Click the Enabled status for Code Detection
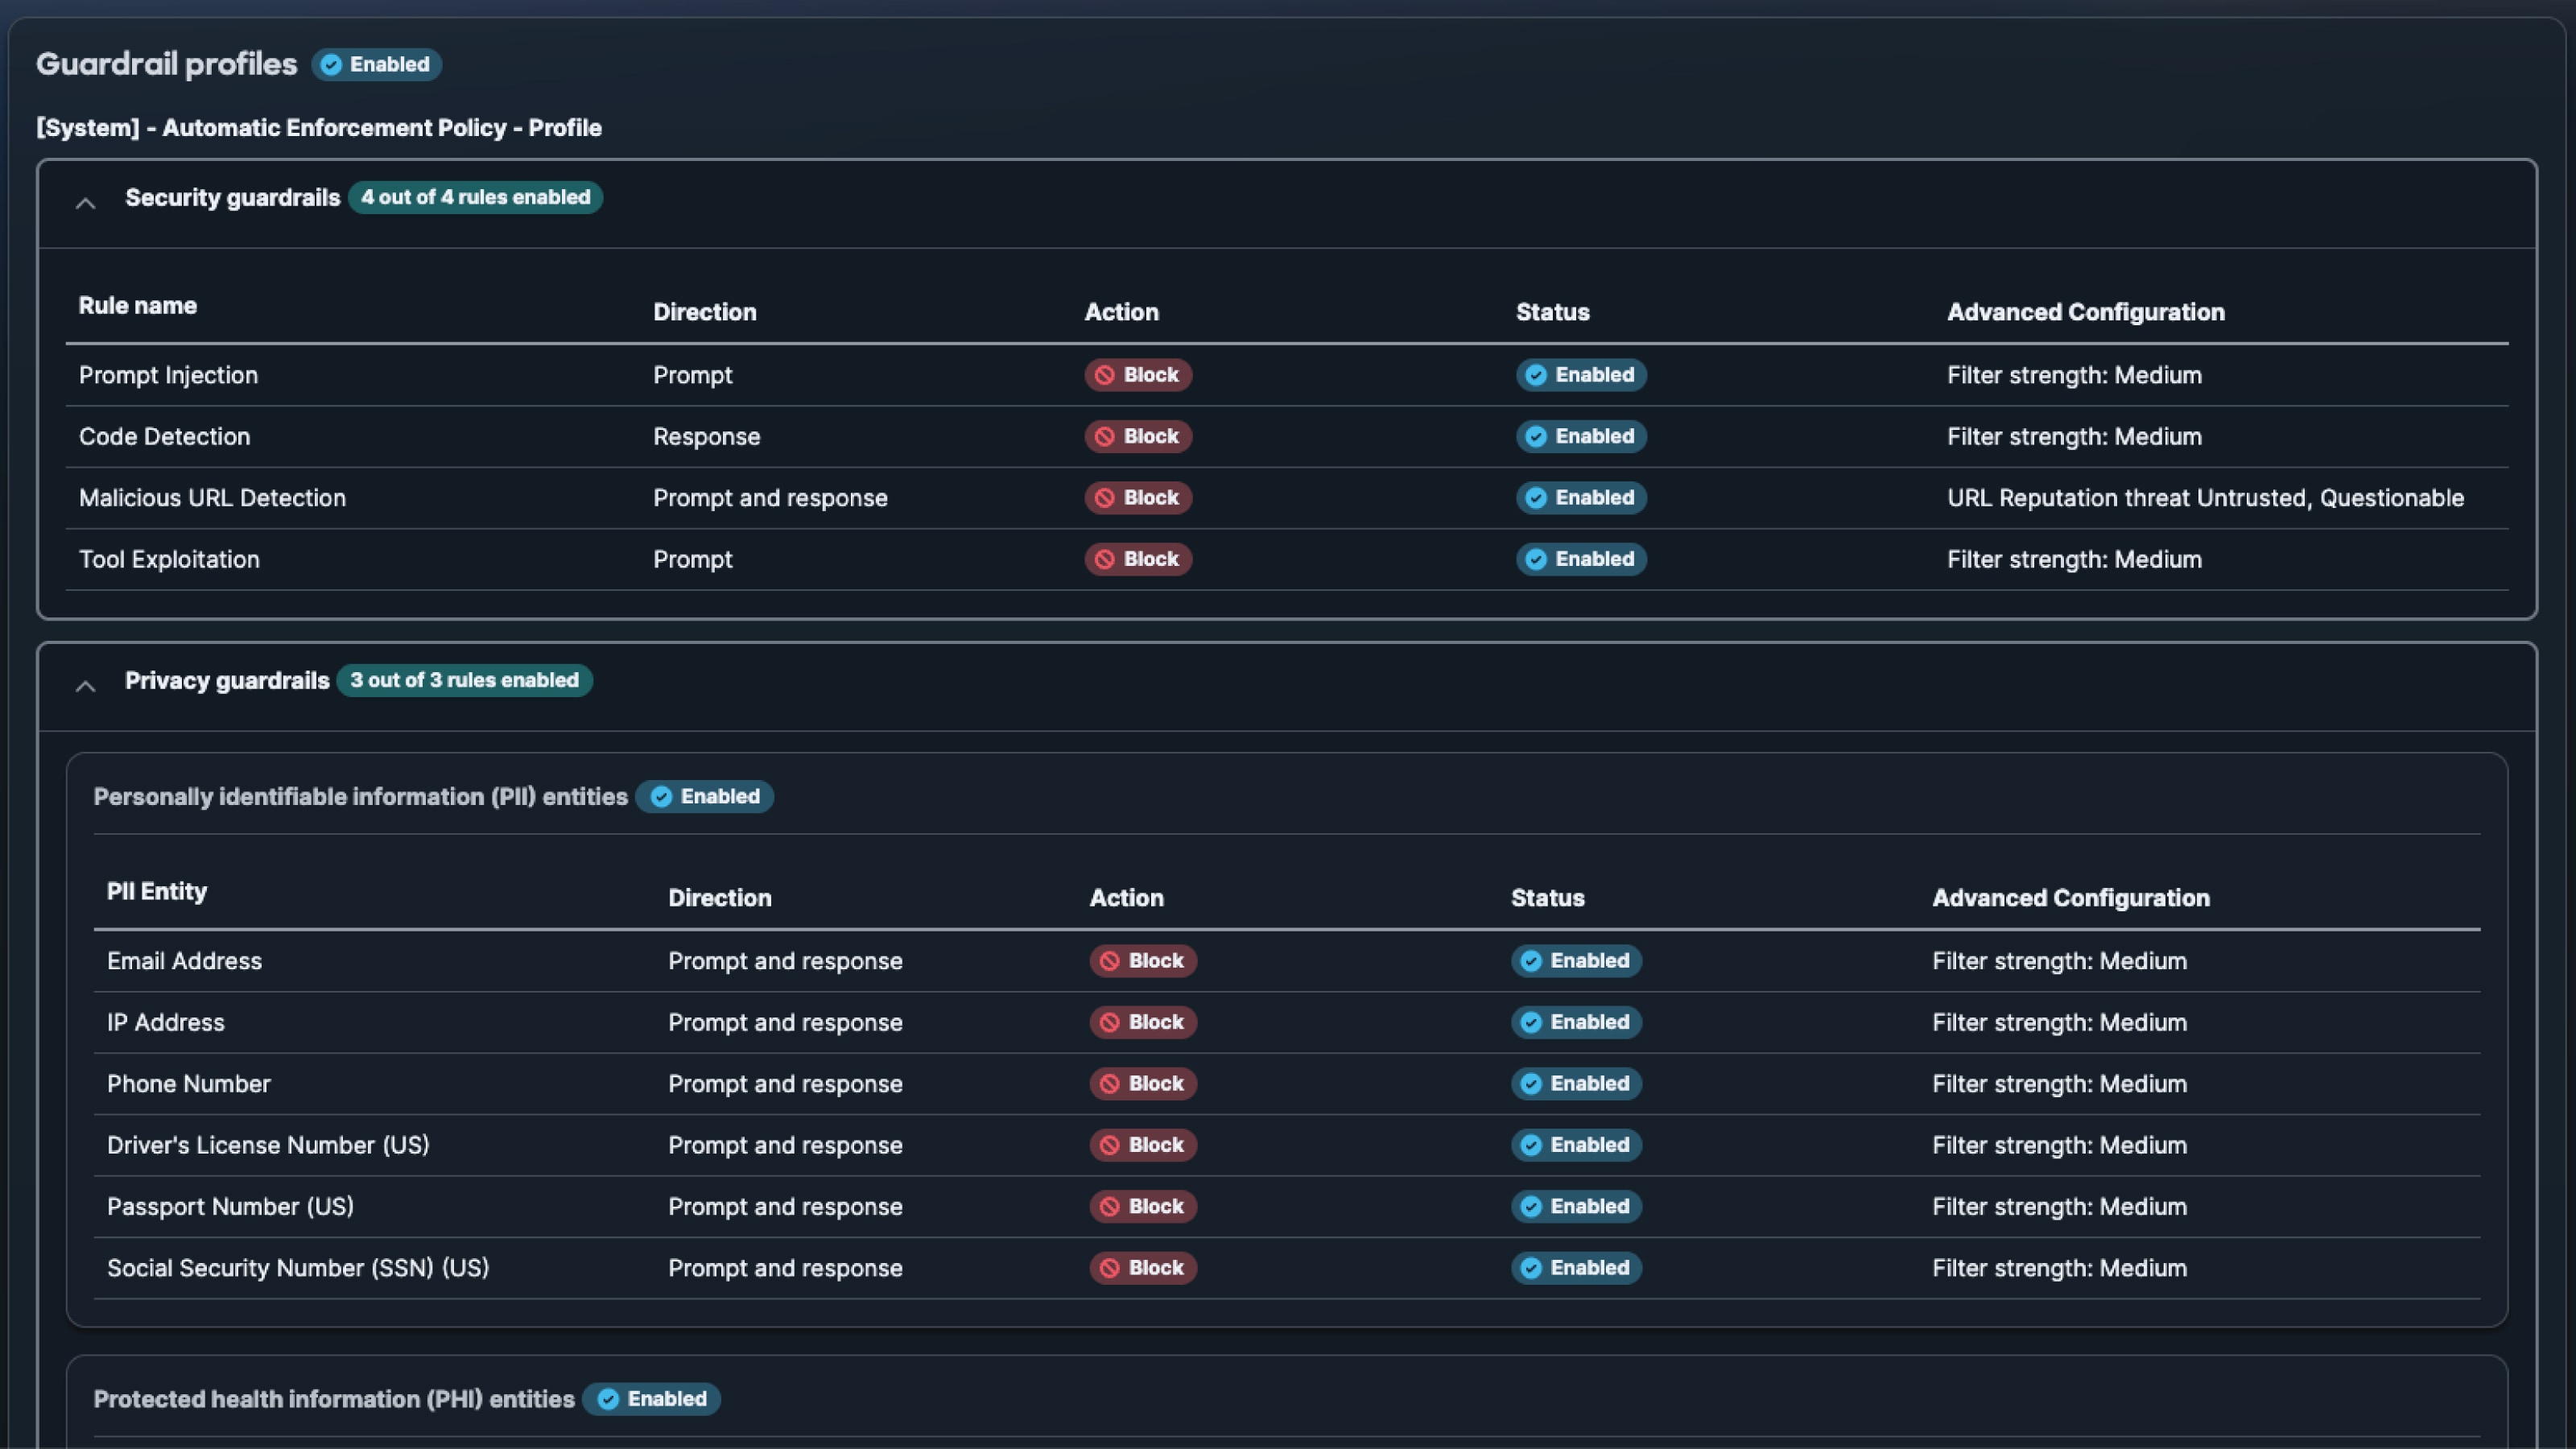Viewport: 2576px width, 1449px height. click(1581, 436)
